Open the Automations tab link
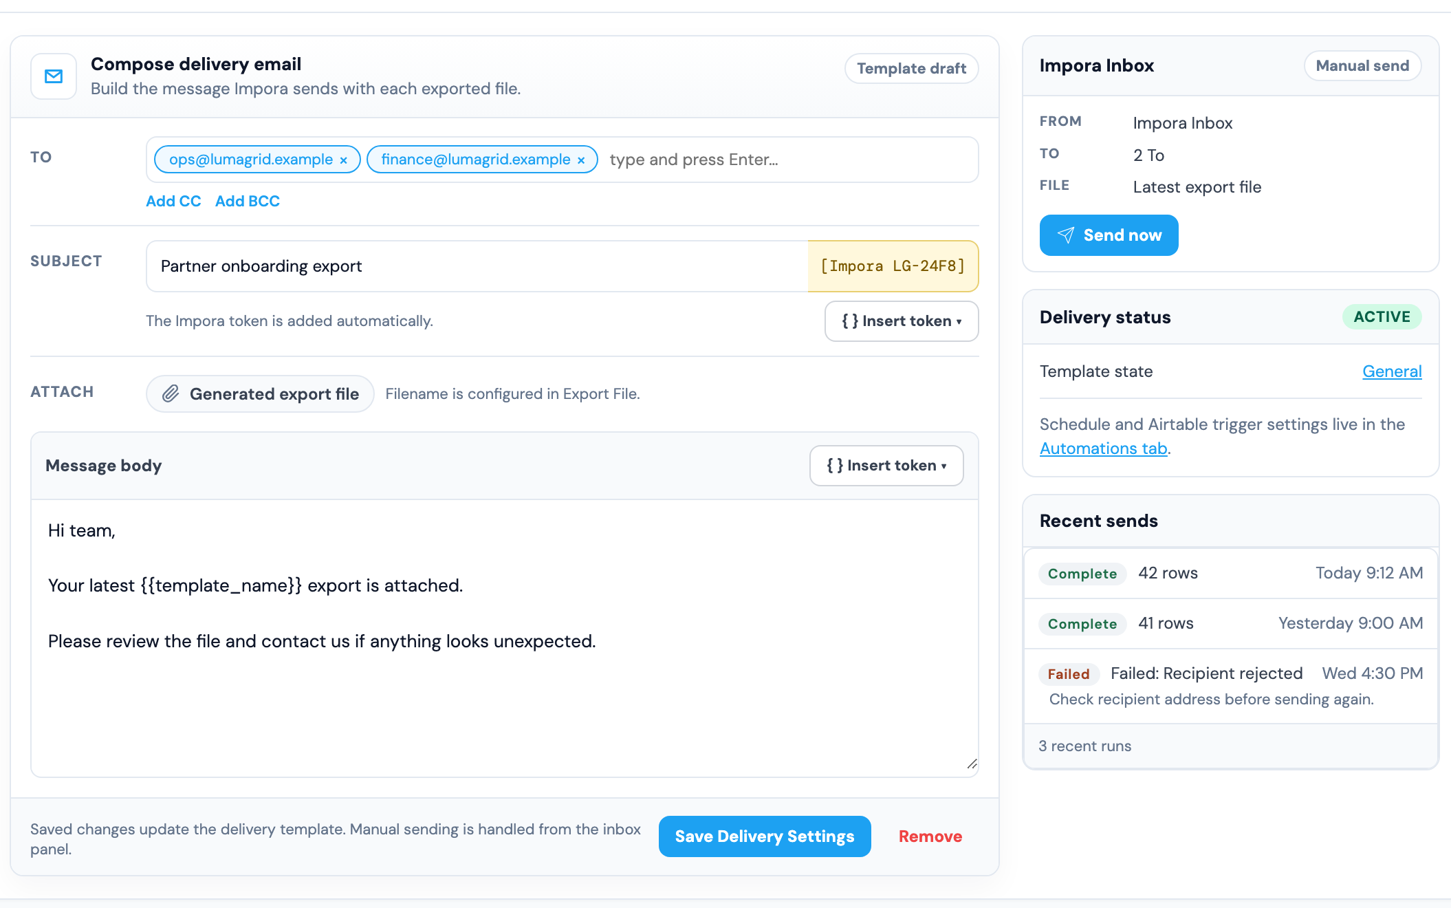 [x=1104, y=448]
